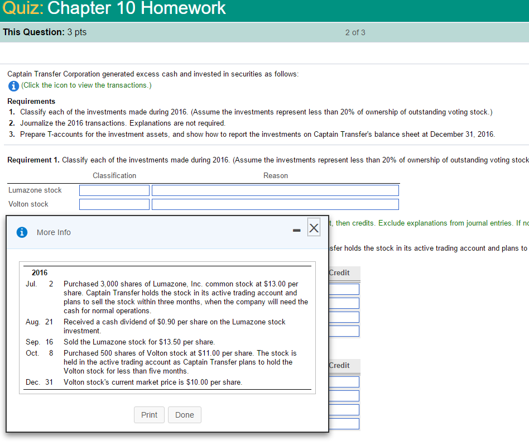Select the second Credit field under upper journal
The width and height of the screenshot is (529, 445).
[x=347, y=303]
